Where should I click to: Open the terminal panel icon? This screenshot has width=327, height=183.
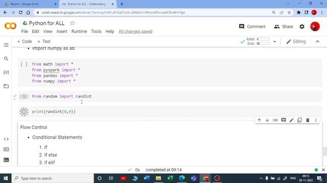(6, 160)
